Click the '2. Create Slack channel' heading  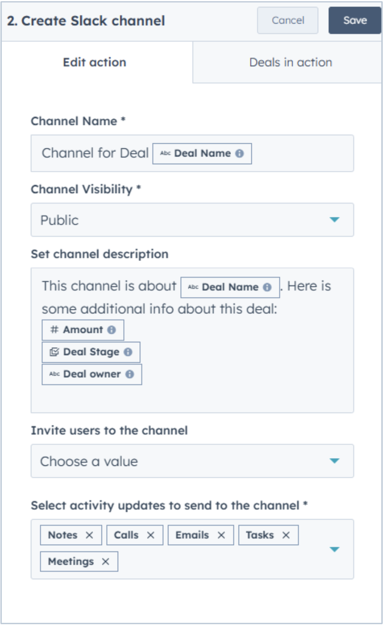(86, 20)
